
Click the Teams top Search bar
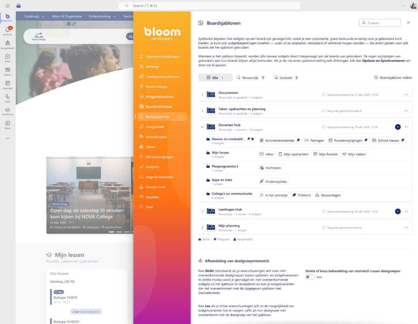click(209, 6)
